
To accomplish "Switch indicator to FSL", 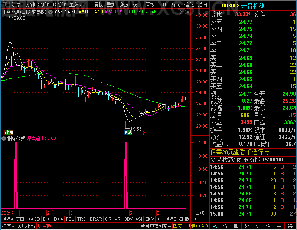I will 70,219.
